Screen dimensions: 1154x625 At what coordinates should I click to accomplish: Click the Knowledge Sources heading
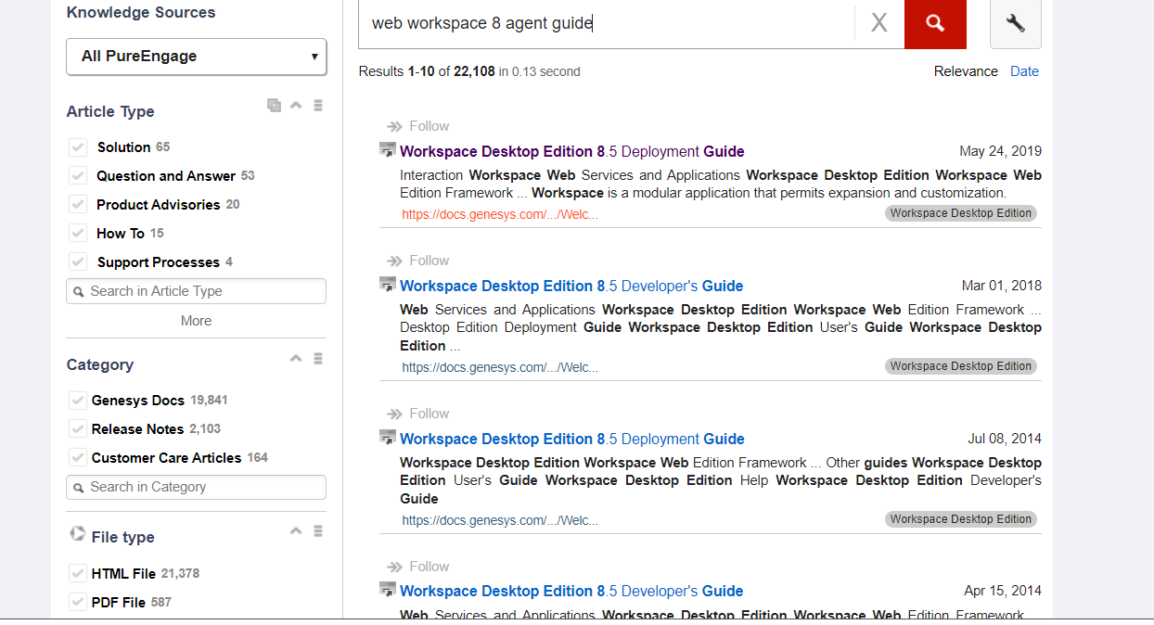pyautogui.click(x=141, y=12)
